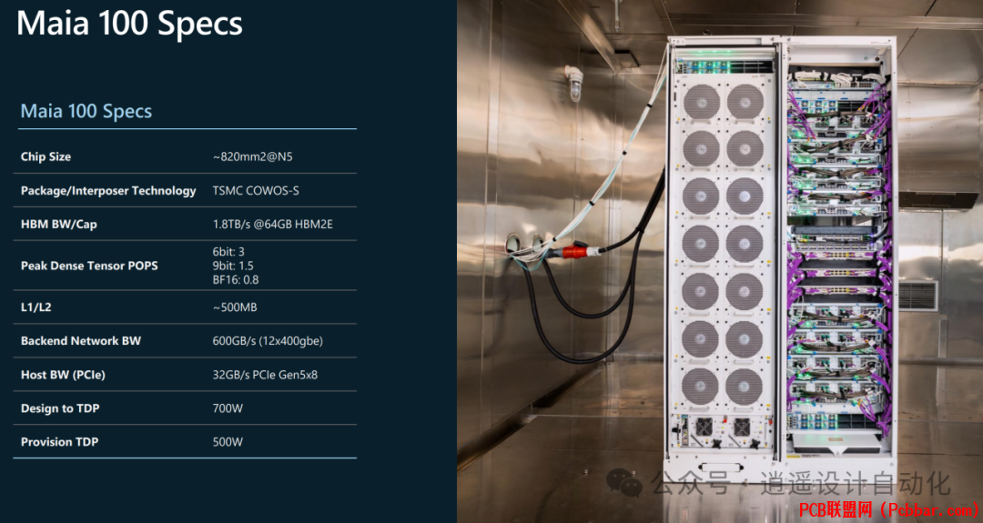Screen dimensions: 983x523
Task: Click the '700W' value
Action: point(227,408)
